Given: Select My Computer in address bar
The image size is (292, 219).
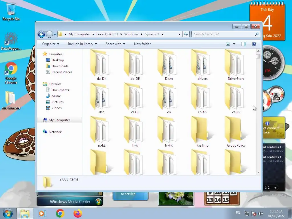Looking at the screenshot, I should click(x=79, y=34).
